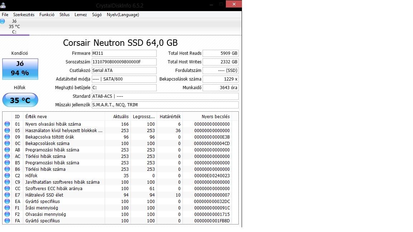Click status orb of row E7 Hátralevő SSD élet
413x232 pixels.
(7, 195)
